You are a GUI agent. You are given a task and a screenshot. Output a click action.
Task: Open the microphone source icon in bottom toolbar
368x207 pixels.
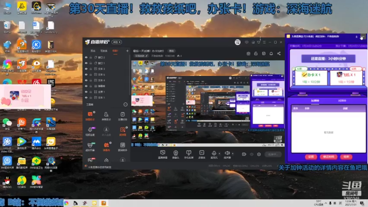coord(214,154)
